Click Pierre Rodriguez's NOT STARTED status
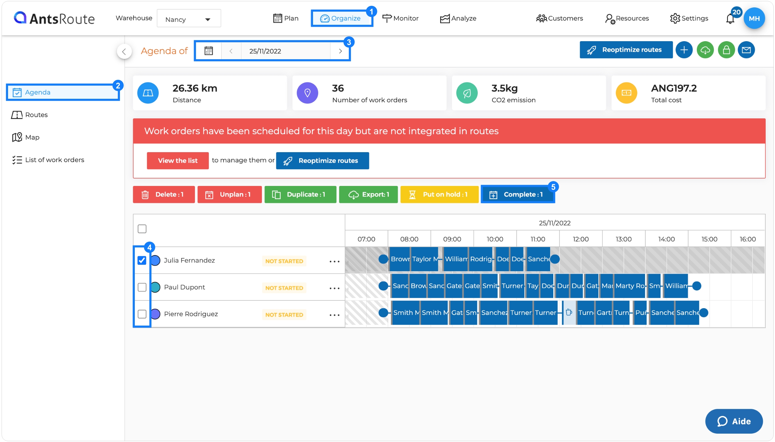Image resolution: width=775 pixels, height=442 pixels. click(284, 315)
